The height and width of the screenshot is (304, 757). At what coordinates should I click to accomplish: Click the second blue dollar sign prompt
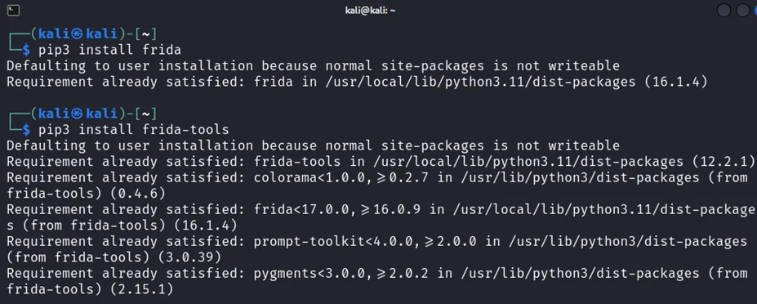click(x=27, y=129)
